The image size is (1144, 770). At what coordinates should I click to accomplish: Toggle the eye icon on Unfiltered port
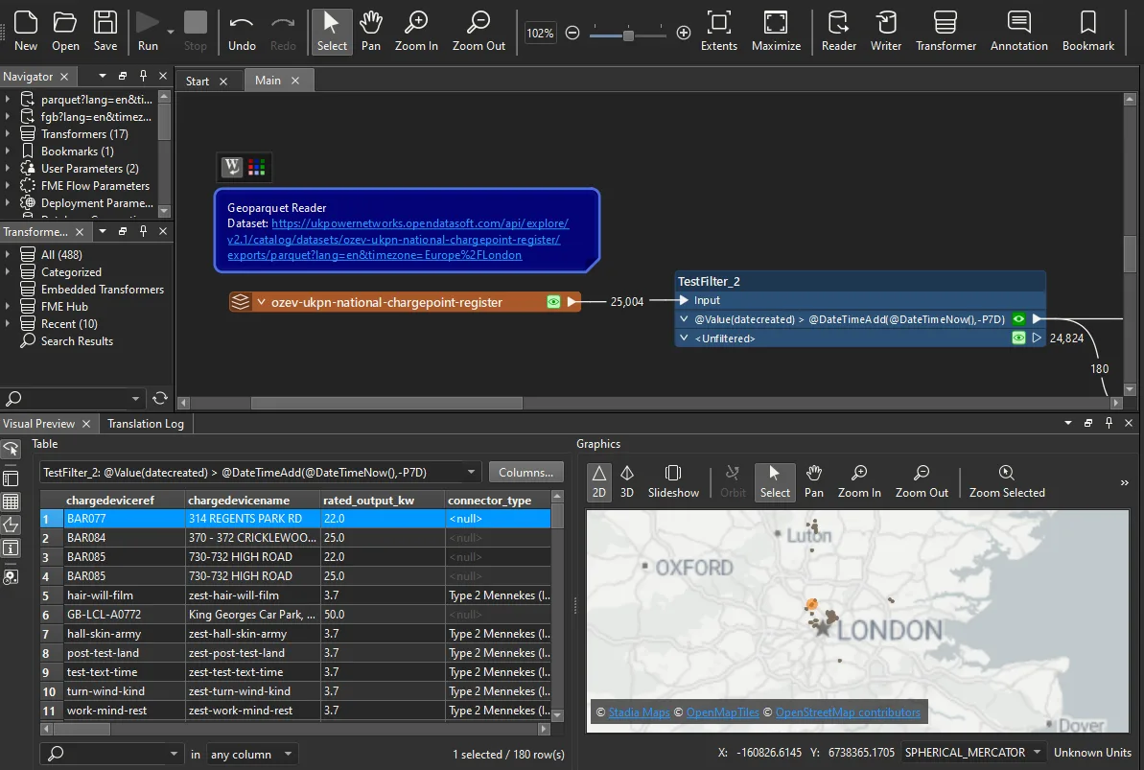[1018, 338]
